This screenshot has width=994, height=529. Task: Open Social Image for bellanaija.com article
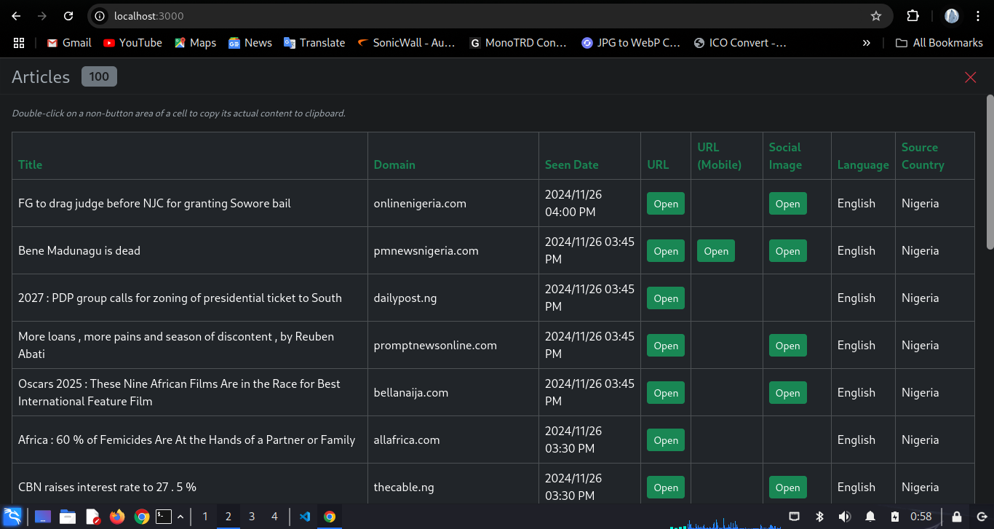[x=787, y=393]
